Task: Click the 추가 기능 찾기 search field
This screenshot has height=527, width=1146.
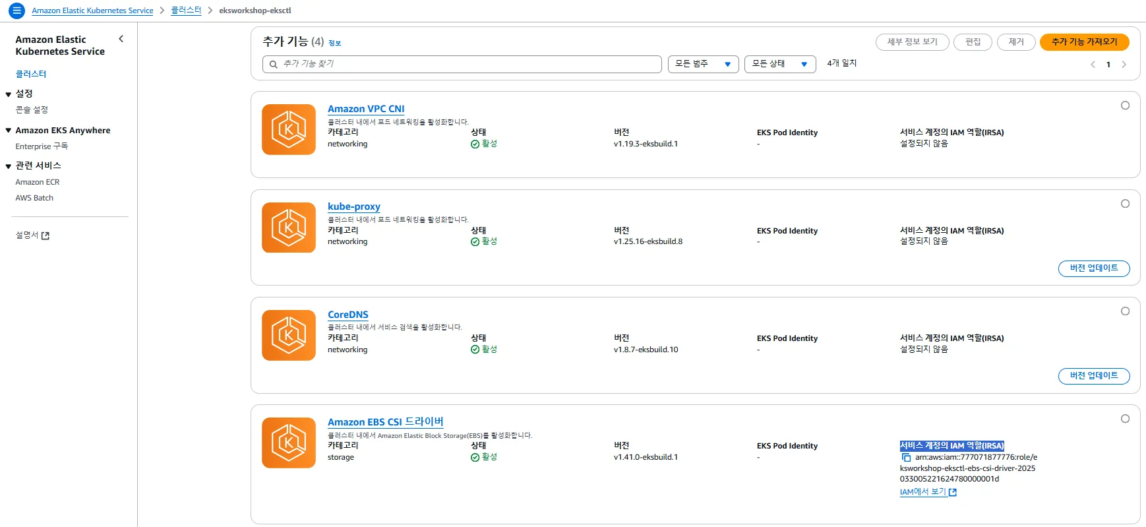Action: (462, 64)
